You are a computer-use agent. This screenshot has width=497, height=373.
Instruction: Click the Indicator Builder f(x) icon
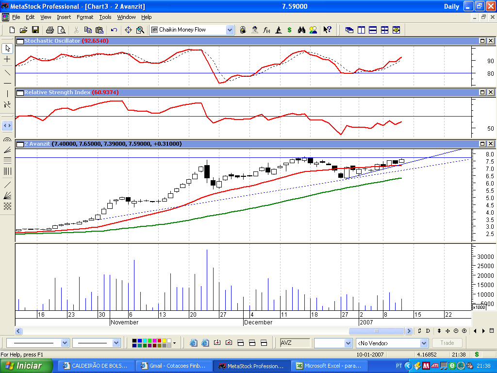tap(266, 30)
